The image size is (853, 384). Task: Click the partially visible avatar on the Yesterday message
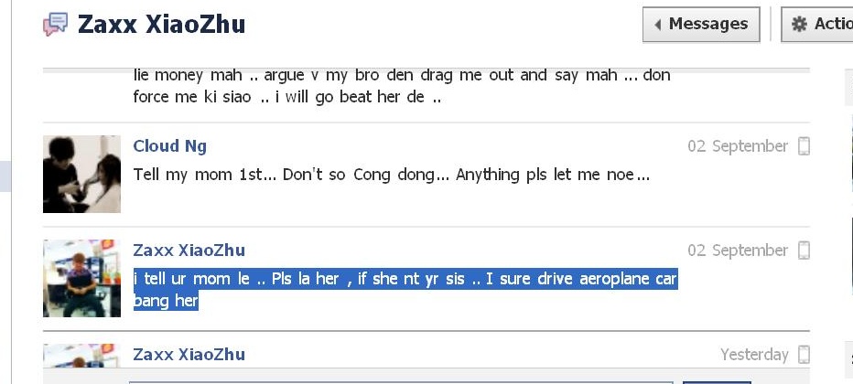click(x=81, y=356)
